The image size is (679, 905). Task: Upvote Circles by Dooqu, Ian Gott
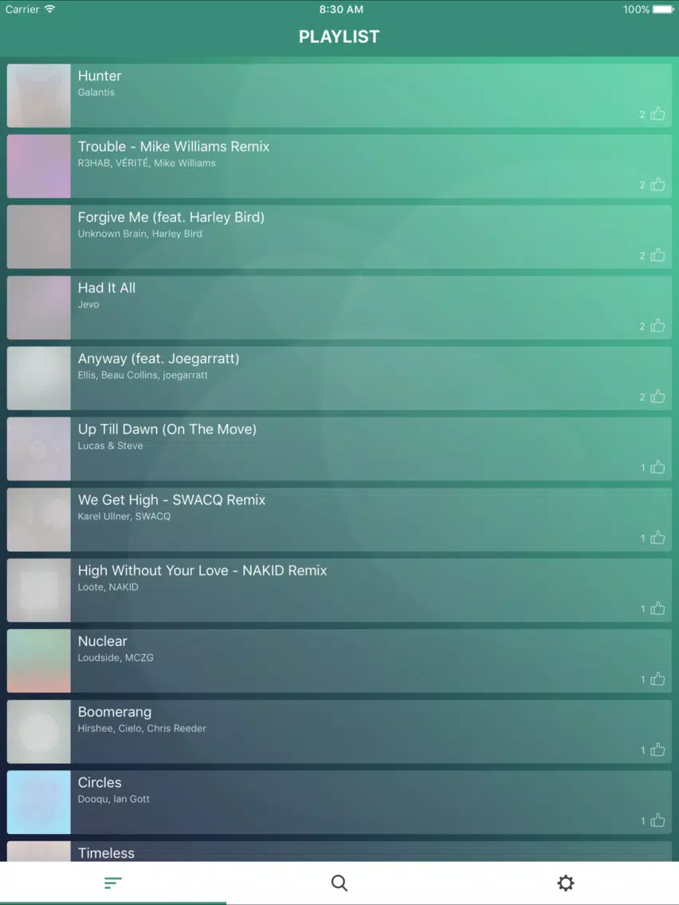[657, 821]
